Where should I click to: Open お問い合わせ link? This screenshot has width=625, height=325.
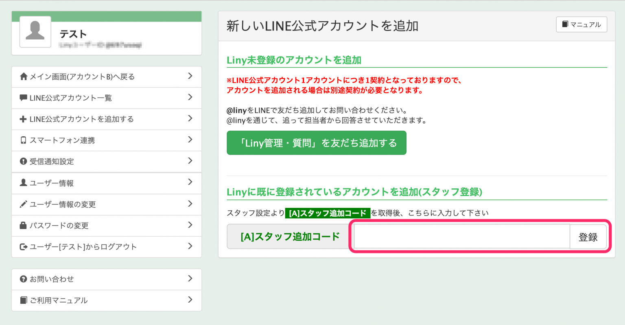click(x=107, y=279)
